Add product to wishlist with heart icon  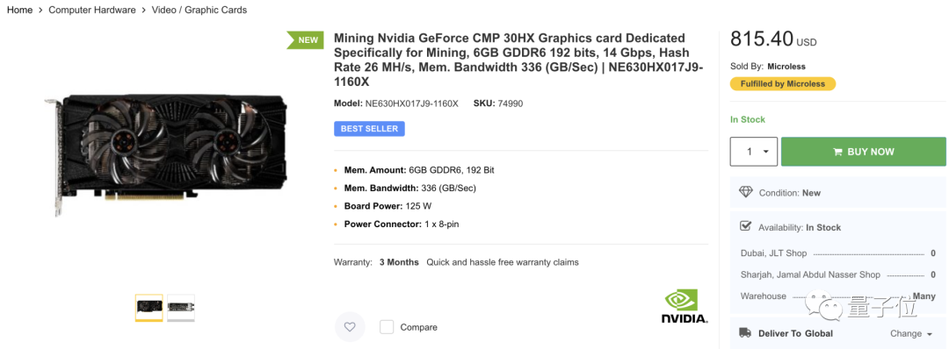coord(350,327)
